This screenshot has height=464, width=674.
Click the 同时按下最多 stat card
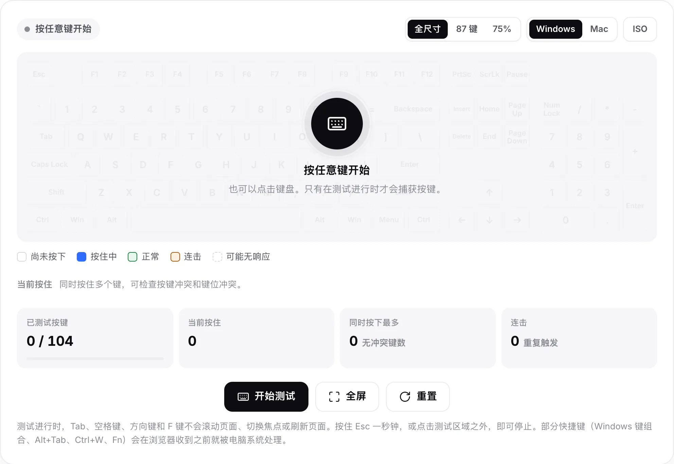tap(418, 338)
